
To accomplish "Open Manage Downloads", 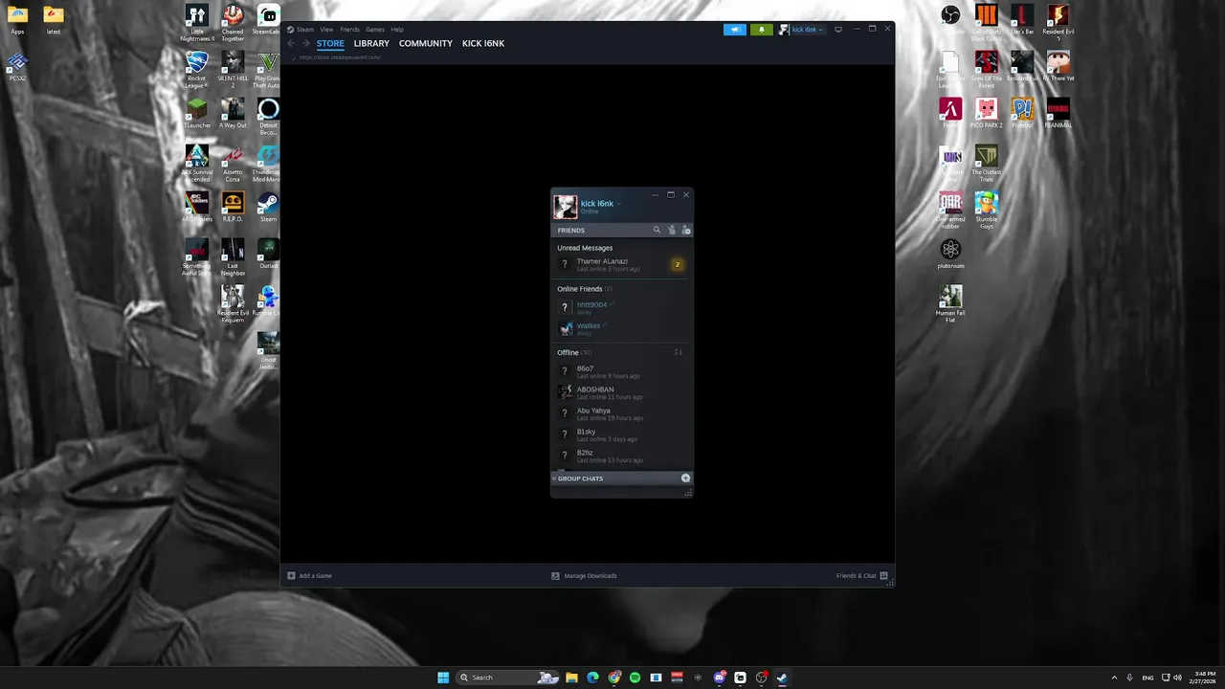I will pos(584,576).
